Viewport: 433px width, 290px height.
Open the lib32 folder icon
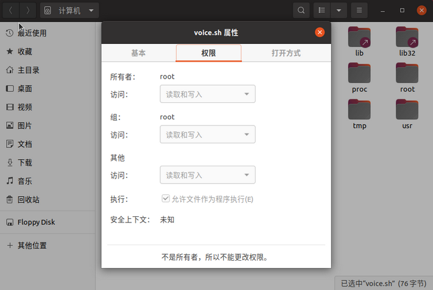tap(407, 38)
